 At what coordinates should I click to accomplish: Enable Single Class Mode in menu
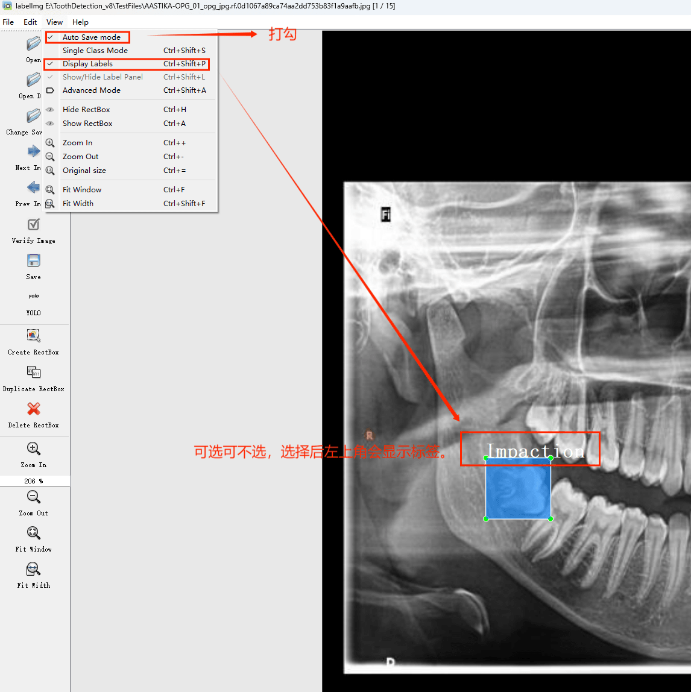click(x=131, y=50)
